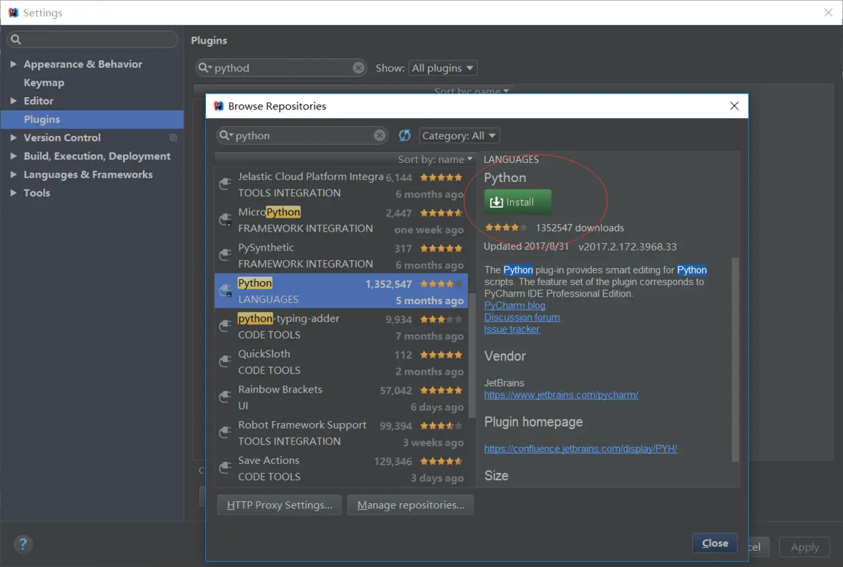Screen dimensions: 843x567
Task: Click the plugin icon beside Python LANGUAGES row
Action: [225, 291]
